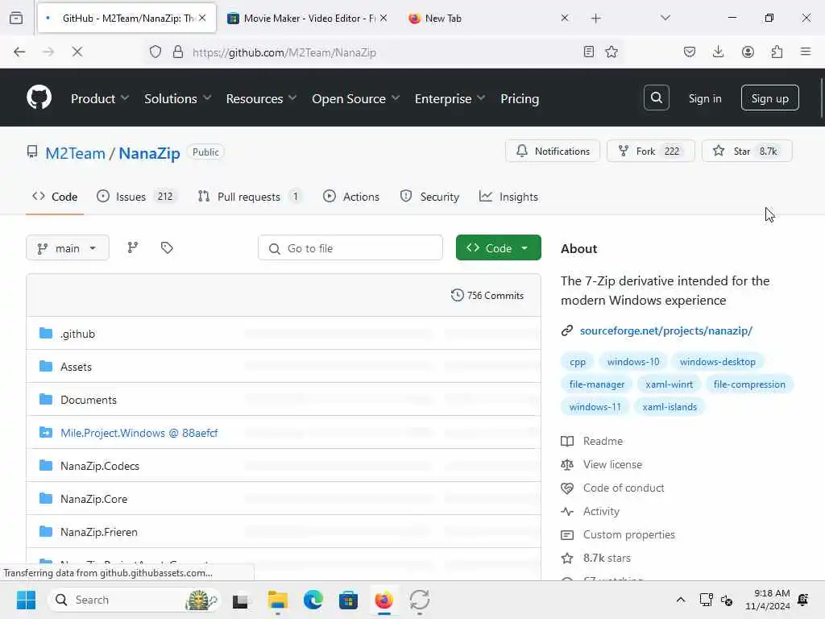Click the 756 Commits link
825x619 pixels.
[x=495, y=295]
